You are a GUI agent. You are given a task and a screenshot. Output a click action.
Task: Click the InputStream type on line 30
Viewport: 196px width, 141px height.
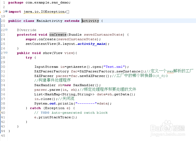tap(46, 67)
